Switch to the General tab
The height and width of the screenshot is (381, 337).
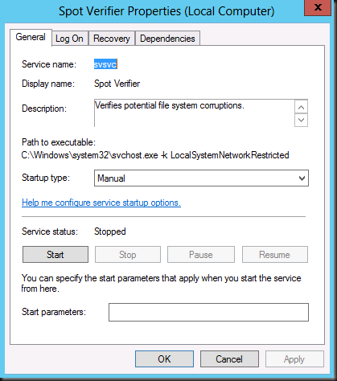point(31,37)
